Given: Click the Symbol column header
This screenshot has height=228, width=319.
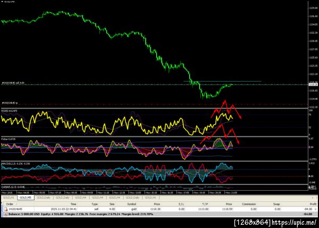Looking at the screenshot, I should click(132, 204).
